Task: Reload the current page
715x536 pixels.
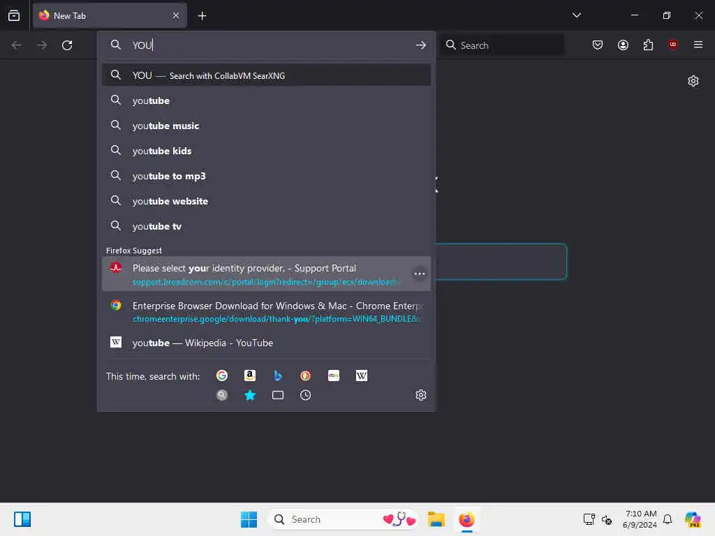Action: [67, 45]
